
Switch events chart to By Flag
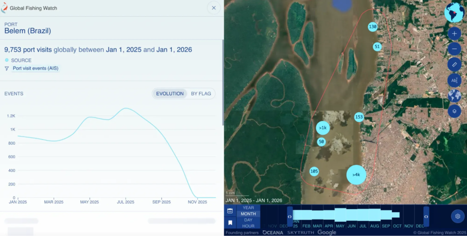(x=201, y=94)
